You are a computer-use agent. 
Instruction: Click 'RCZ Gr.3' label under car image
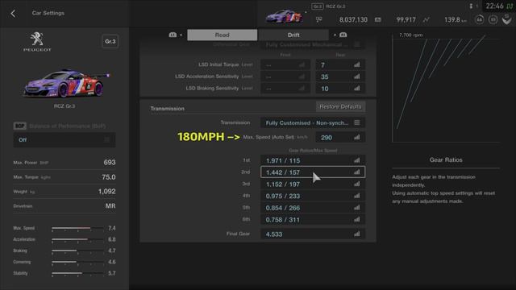(x=64, y=106)
